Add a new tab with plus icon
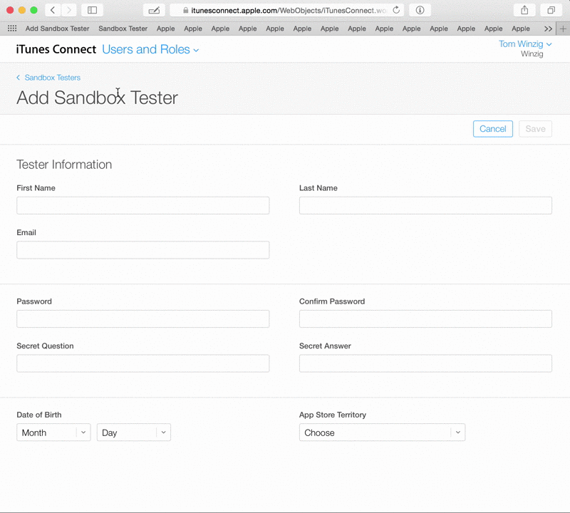This screenshot has height=513, width=570. point(563,28)
